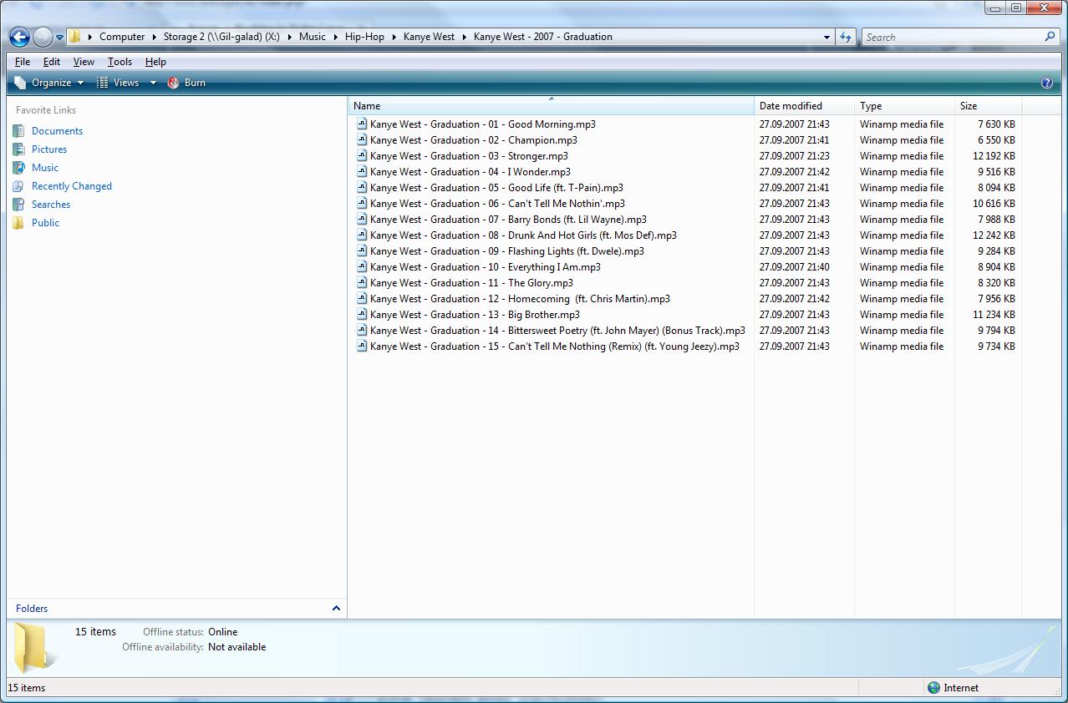1068x703 pixels.
Task: Click the Recently Changed icon in sidebar
Action: click(x=18, y=186)
